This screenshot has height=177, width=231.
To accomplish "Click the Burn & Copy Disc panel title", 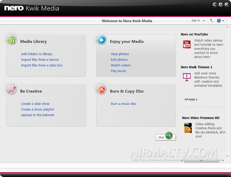I will (x=127, y=91).
